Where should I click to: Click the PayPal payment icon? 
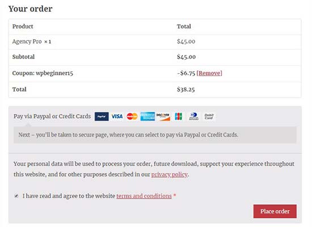pos(102,116)
